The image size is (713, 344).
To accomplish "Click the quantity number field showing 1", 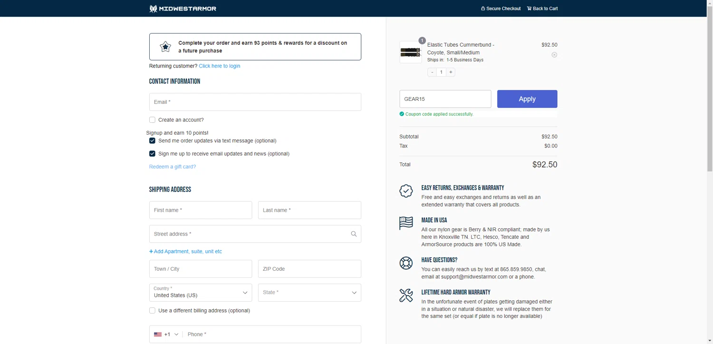I will tap(441, 72).
